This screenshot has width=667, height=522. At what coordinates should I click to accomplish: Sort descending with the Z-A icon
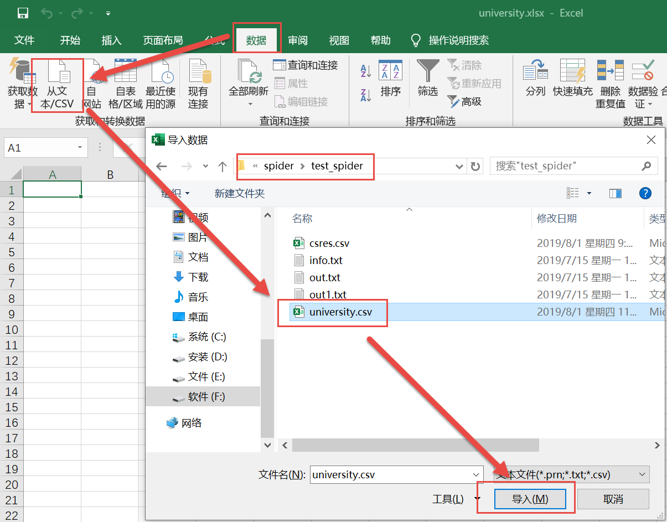365,95
